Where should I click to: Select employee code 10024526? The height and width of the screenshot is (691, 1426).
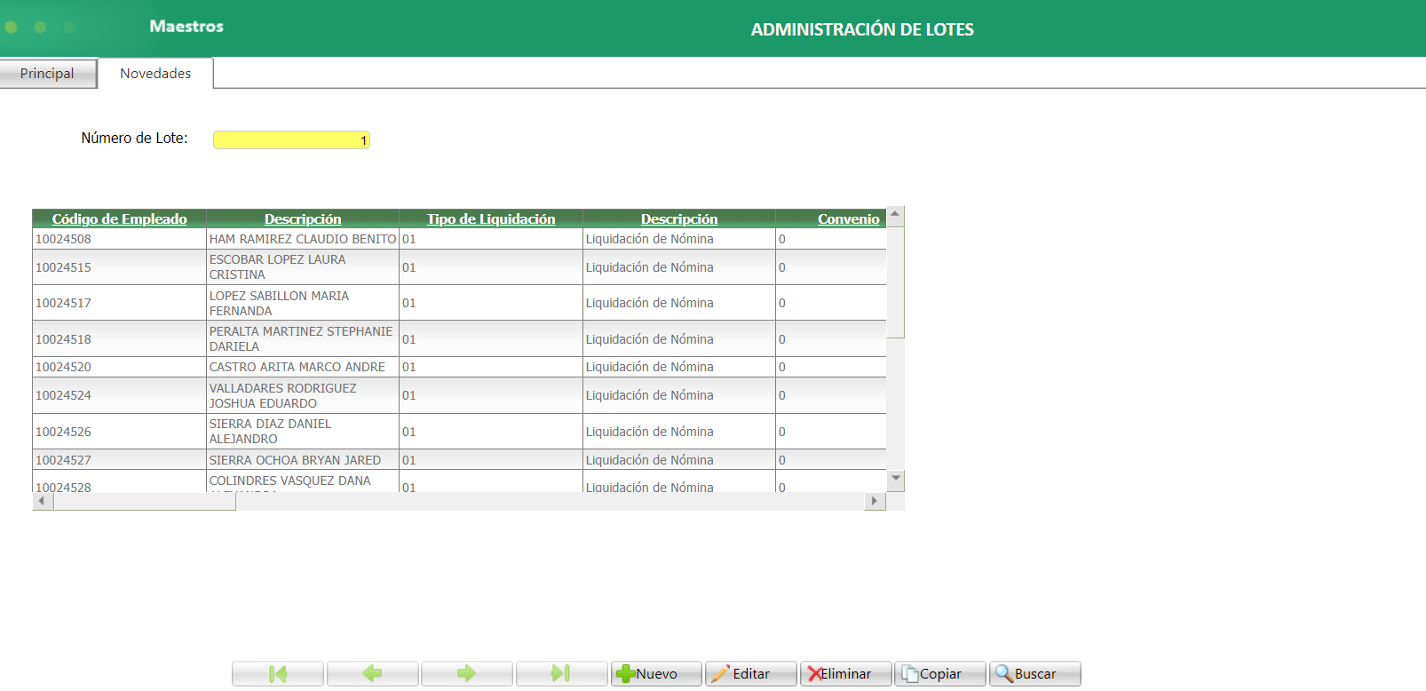pos(119,432)
